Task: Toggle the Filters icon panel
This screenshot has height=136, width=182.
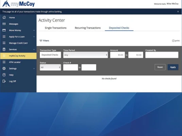Action: [41, 41]
